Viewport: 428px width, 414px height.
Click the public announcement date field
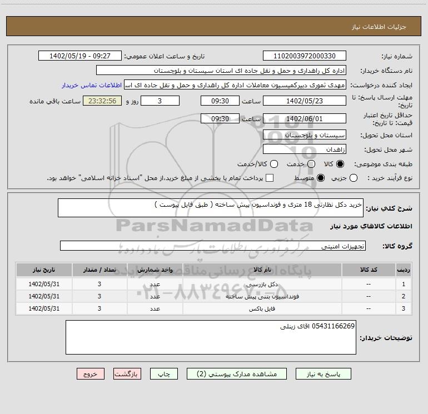(80, 56)
